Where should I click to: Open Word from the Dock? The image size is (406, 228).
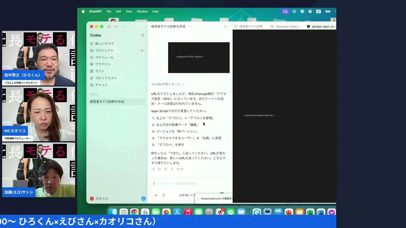(321, 212)
